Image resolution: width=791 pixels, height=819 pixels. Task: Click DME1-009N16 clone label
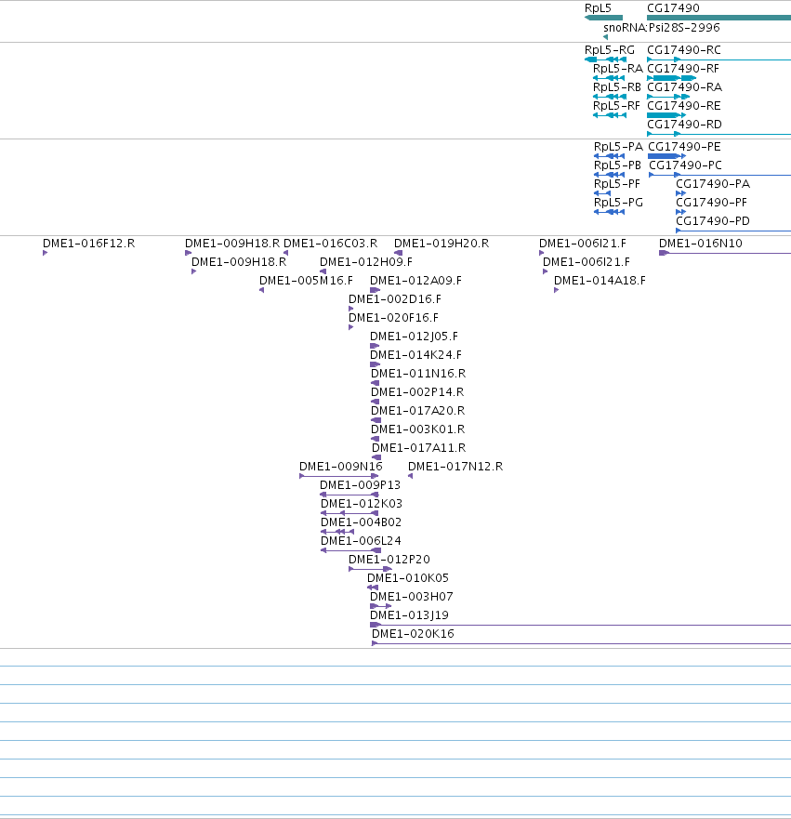(341, 467)
